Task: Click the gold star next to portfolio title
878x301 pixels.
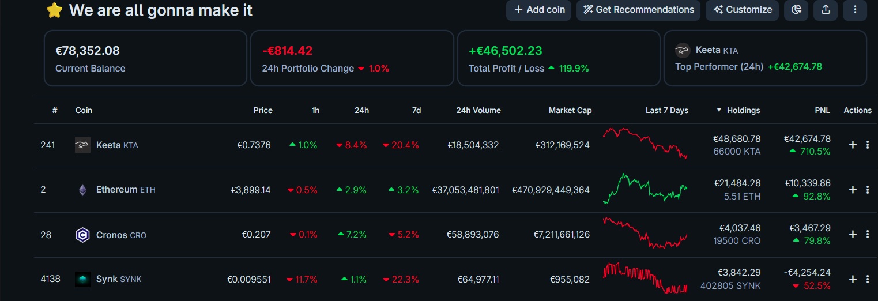Action: tap(54, 10)
